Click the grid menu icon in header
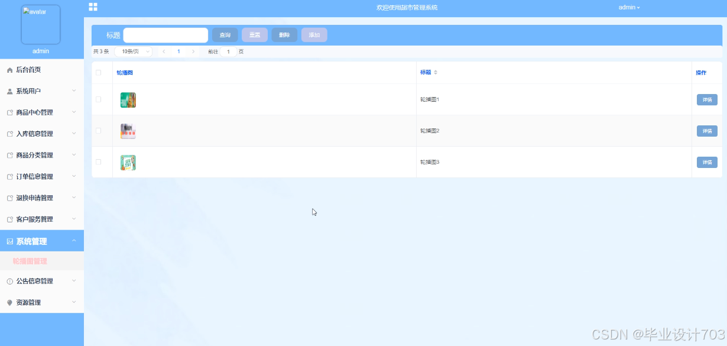 pyautogui.click(x=93, y=7)
